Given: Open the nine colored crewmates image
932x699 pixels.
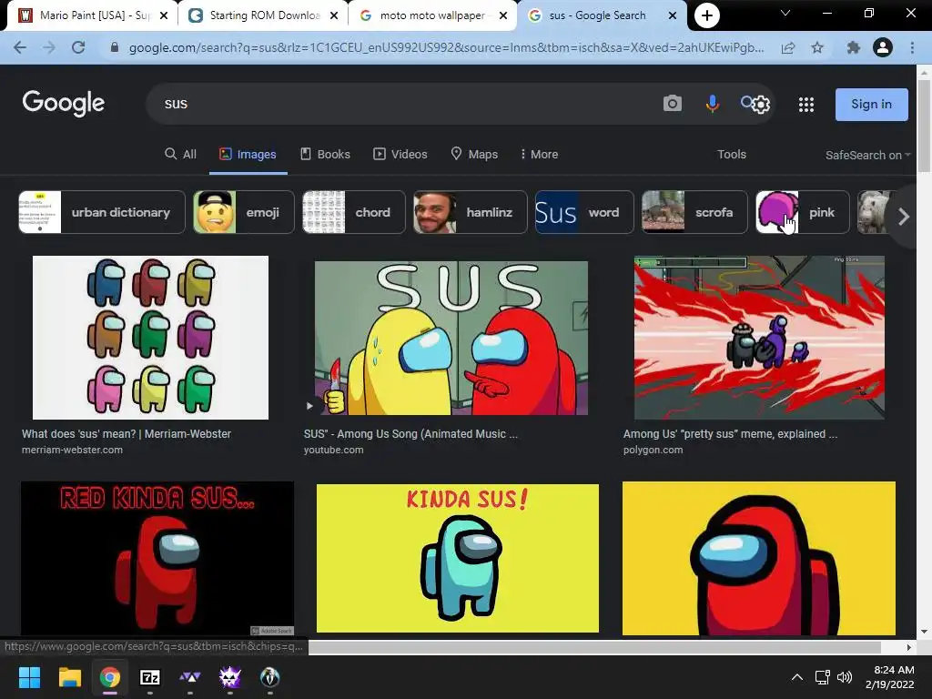Looking at the screenshot, I should point(150,337).
